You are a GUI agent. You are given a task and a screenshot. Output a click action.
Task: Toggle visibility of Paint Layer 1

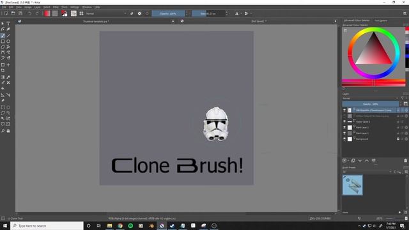(344, 134)
